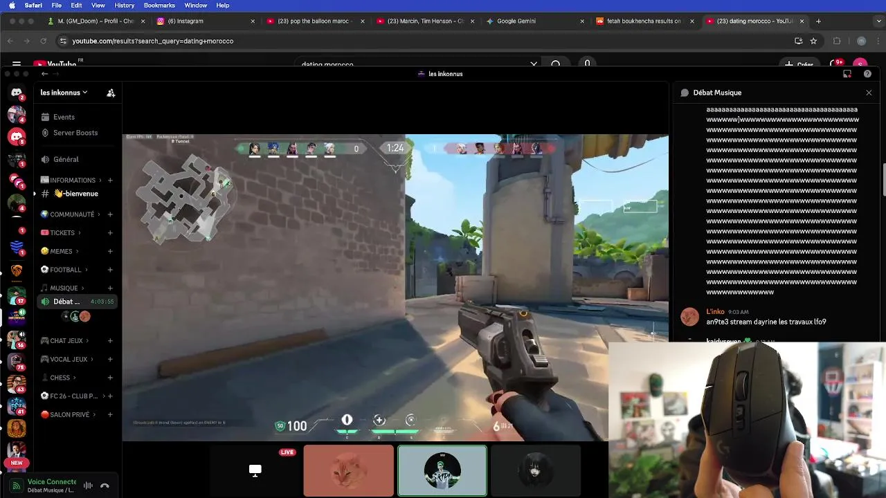
Task: Switch to pop the balloon maroc tab
Action: coord(315,21)
